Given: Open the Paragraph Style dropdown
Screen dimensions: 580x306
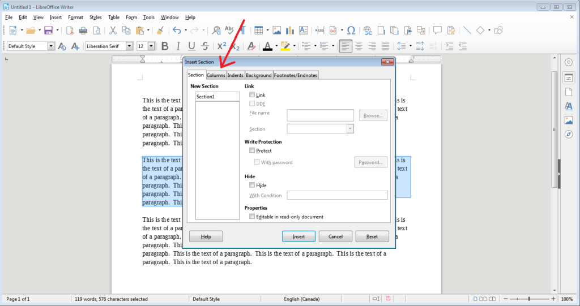Looking at the screenshot, I should 51,46.
